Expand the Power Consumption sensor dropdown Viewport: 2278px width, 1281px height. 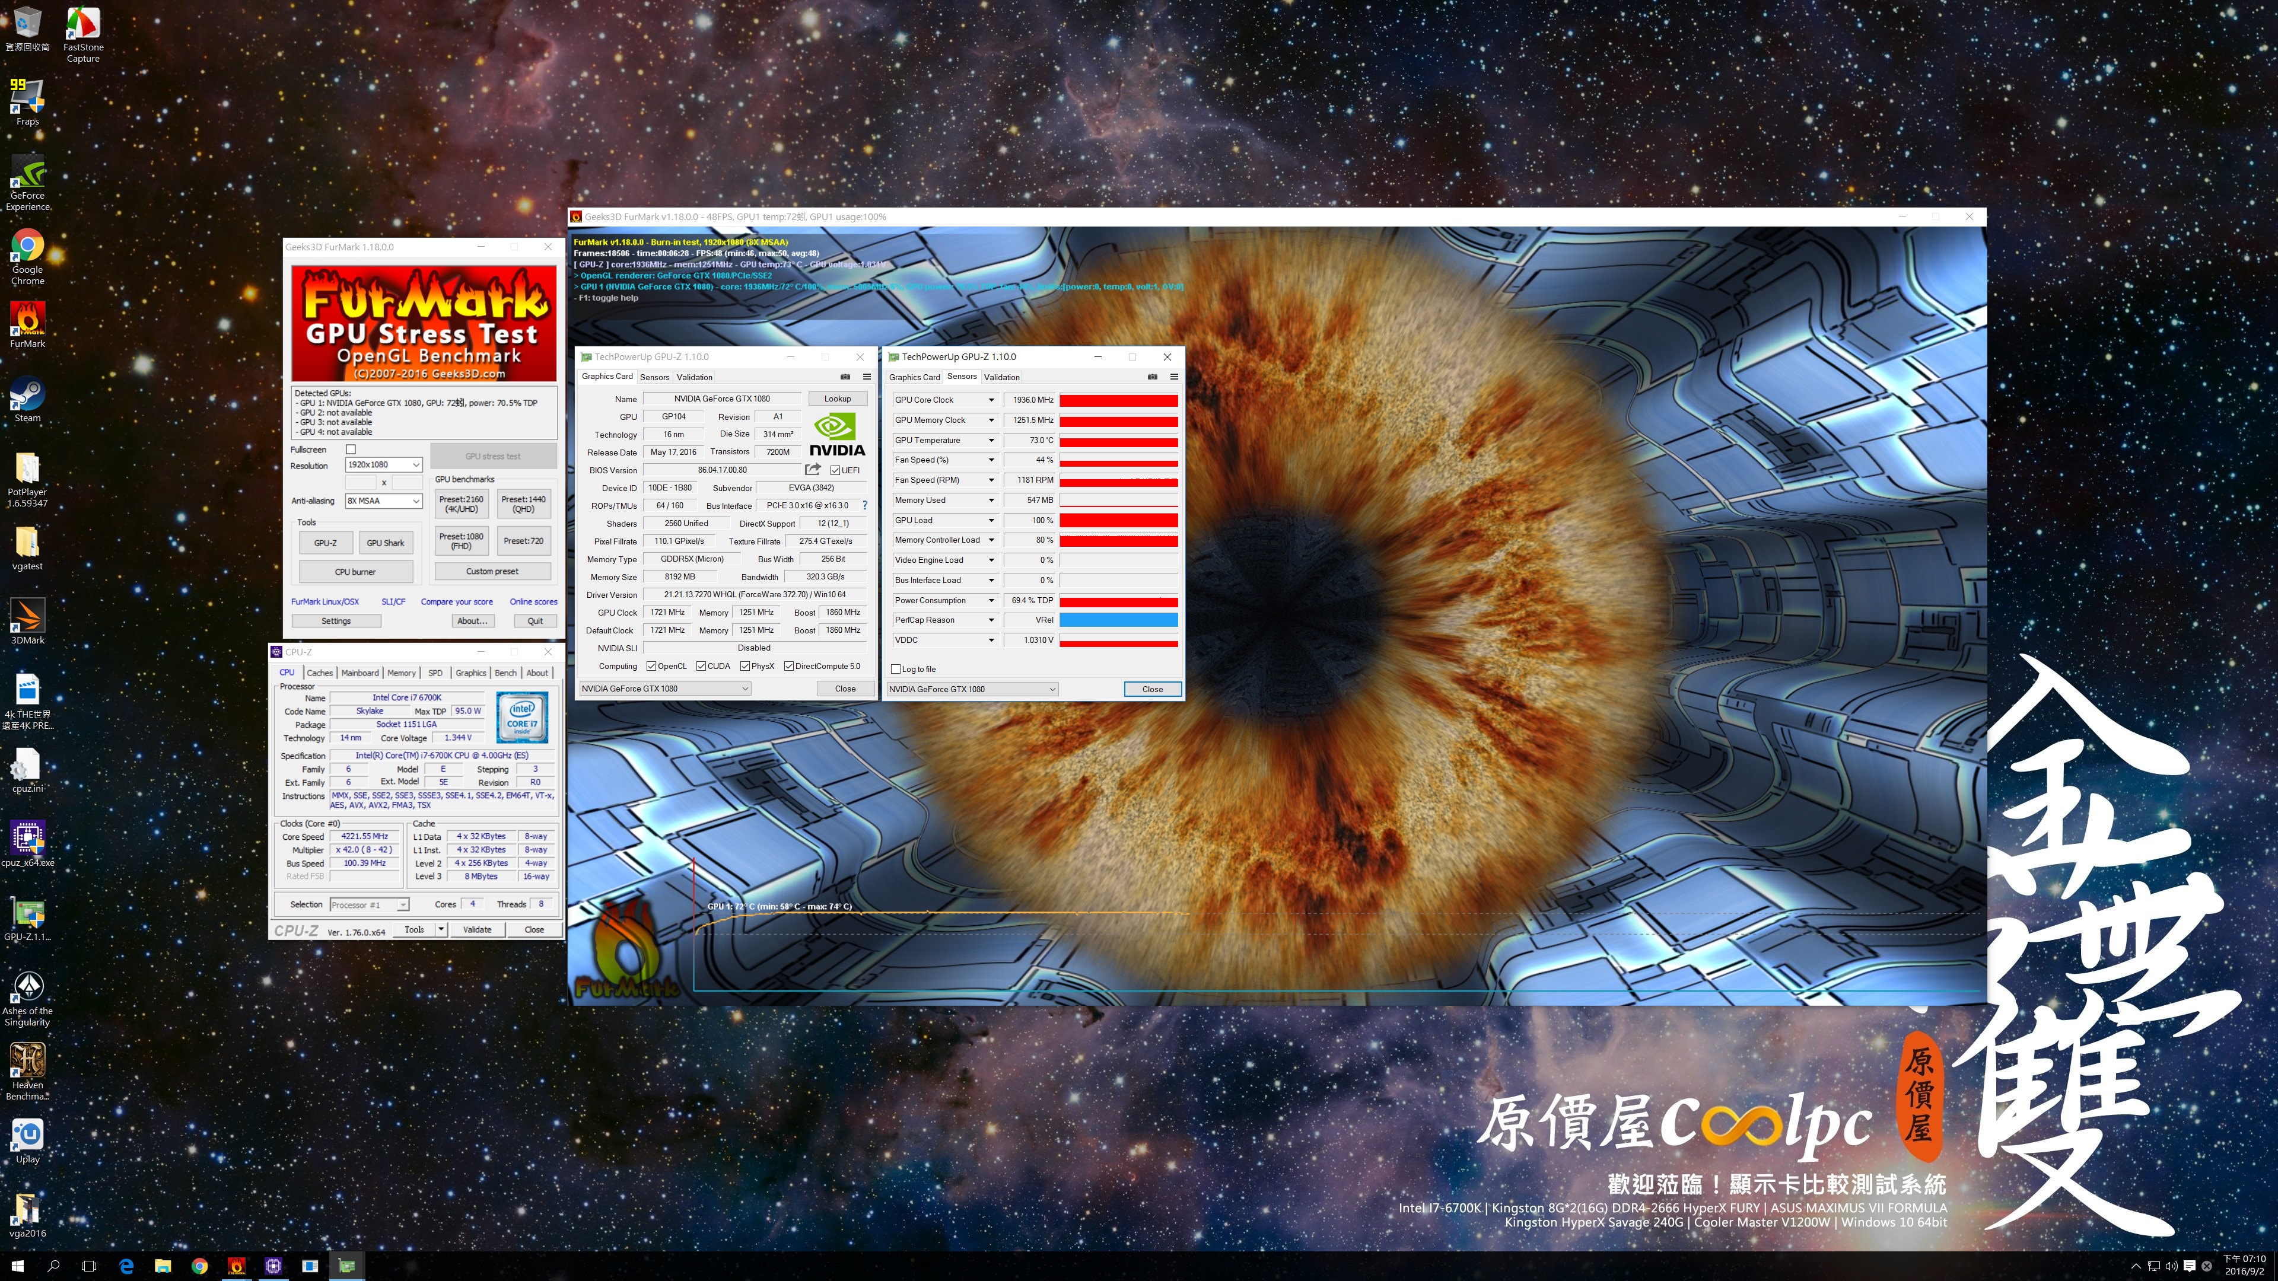pos(991,600)
